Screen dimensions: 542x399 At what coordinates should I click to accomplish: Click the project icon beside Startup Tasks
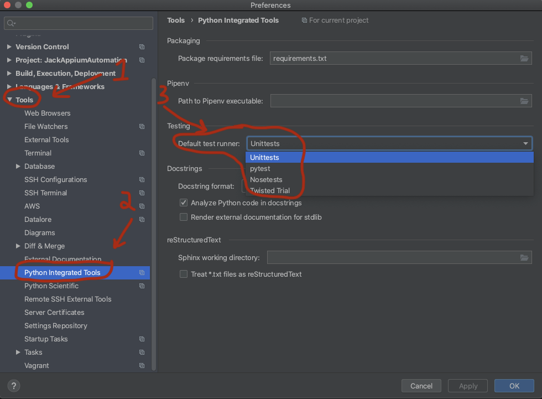point(142,339)
